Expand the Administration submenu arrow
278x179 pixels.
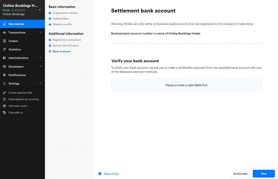[x=40, y=58]
